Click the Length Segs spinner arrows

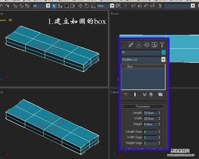159,132
